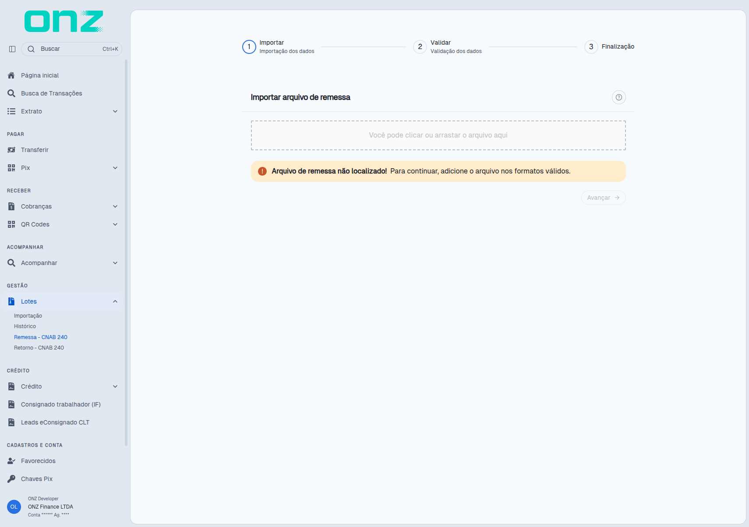Expand the Crédito chevron
Screen dimensions: 749x527
tap(115, 386)
